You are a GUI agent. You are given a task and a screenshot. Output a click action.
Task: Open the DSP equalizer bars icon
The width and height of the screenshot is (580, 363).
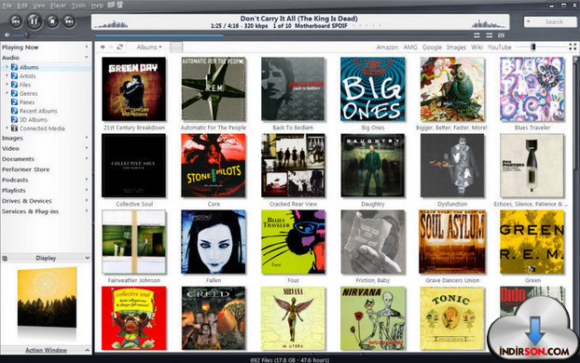[502, 35]
